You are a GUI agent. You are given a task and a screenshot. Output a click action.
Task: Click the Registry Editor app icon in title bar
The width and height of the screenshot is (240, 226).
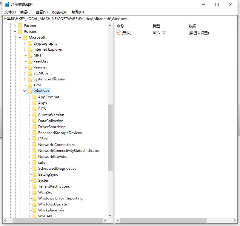[7, 4]
